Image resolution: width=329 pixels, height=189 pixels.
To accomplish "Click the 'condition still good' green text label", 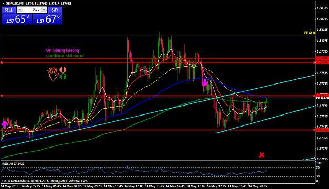I will [x=65, y=56].
